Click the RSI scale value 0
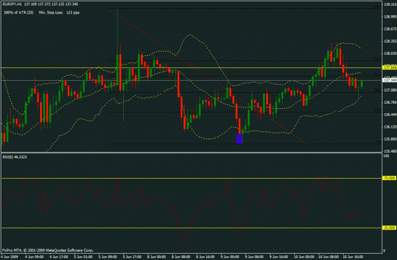The height and width of the screenshot is (260, 397). pyautogui.click(x=384, y=250)
